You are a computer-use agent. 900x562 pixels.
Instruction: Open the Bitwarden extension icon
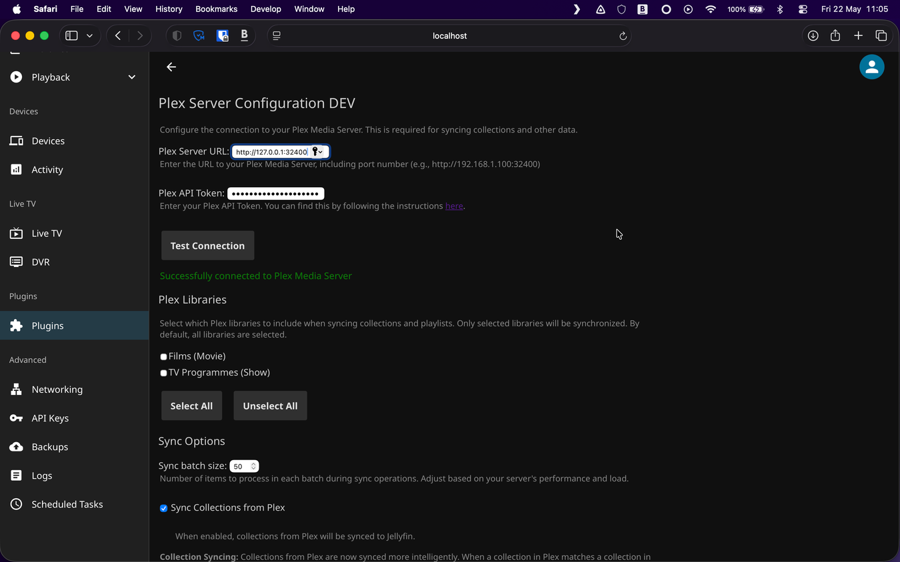click(x=223, y=36)
